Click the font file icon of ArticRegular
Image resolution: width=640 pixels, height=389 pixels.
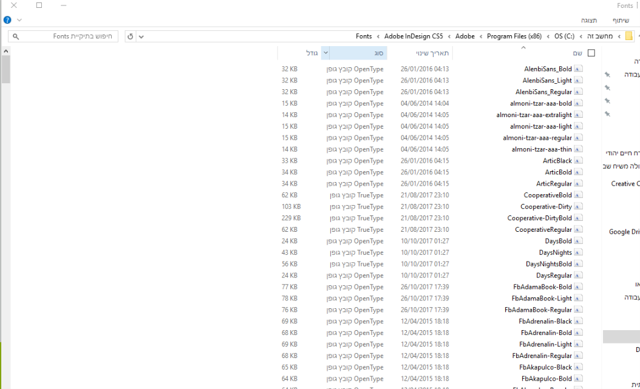point(578,183)
